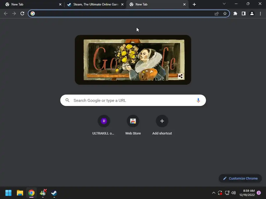Image resolution: width=266 pixels, height=199 pixels.
Task: Open File Explorer from the taskbar
Action: (x=20, y=193)
